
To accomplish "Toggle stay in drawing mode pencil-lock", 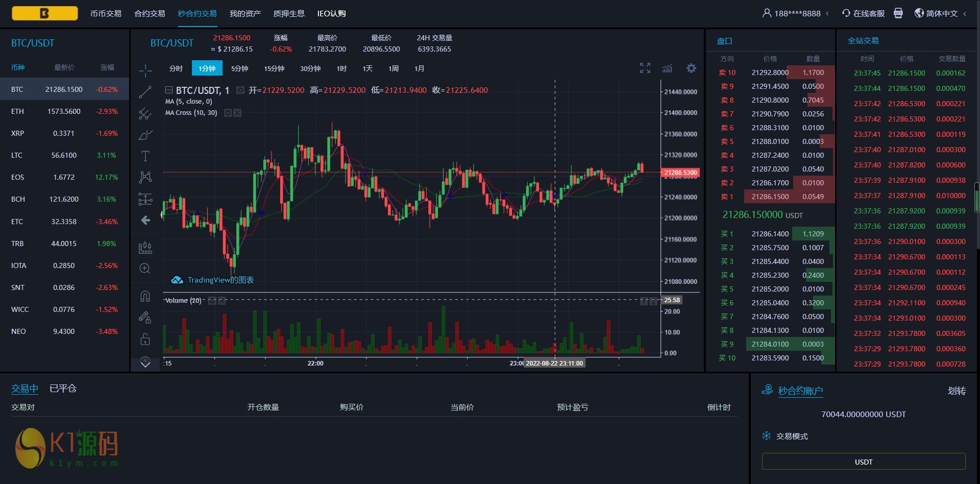I will [x=145, y=318].
